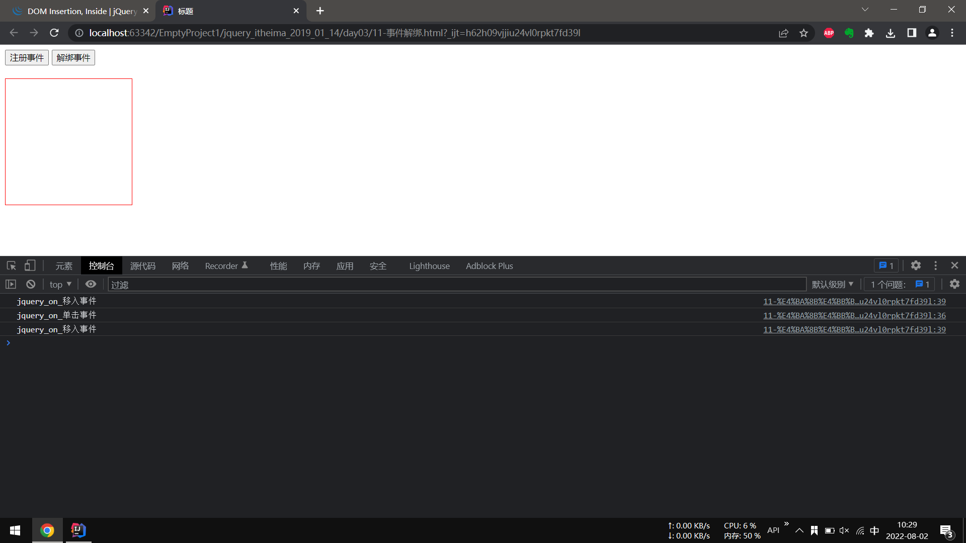Open Chrome from the taskbar
The width and height of the screenshot is (966, 543).
click(x=47, y=530)
